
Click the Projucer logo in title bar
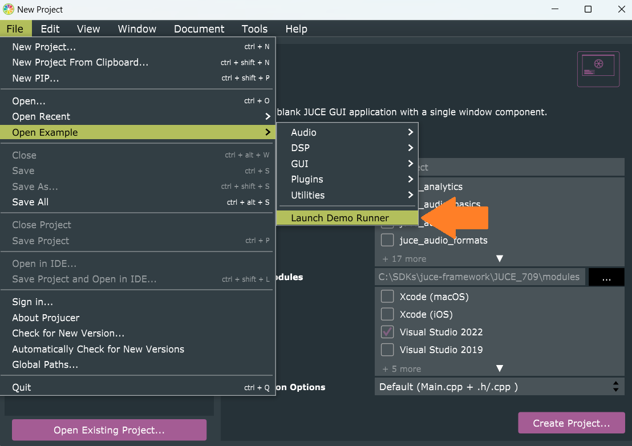coord(8,9)
